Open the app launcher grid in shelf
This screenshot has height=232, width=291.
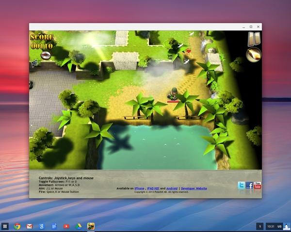point(5,226)
